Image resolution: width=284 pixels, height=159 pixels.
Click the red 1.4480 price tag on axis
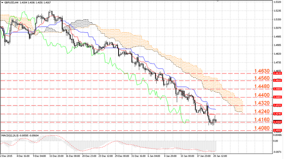click(277, 89)
